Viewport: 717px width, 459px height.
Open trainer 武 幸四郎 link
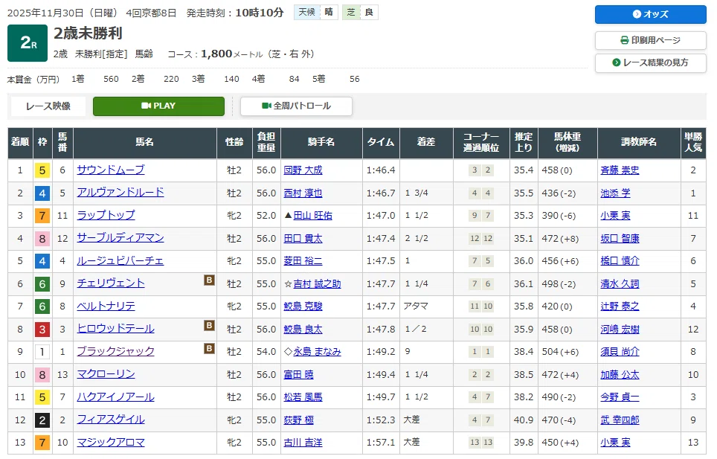coord(620,420)
